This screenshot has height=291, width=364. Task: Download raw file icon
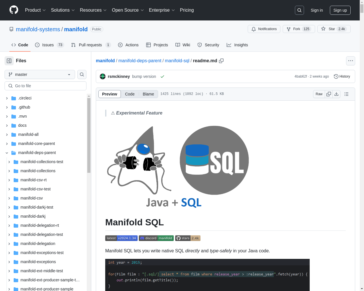click(336, 94)
